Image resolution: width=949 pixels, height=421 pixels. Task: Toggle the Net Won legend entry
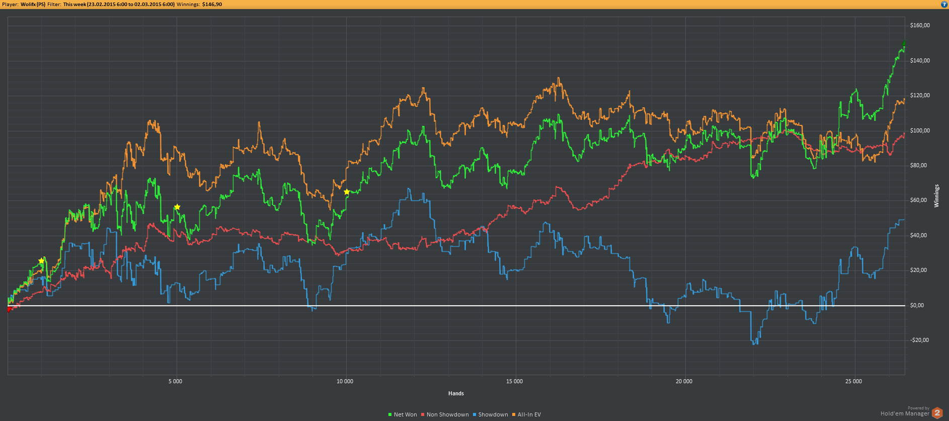tap(403, 414)
